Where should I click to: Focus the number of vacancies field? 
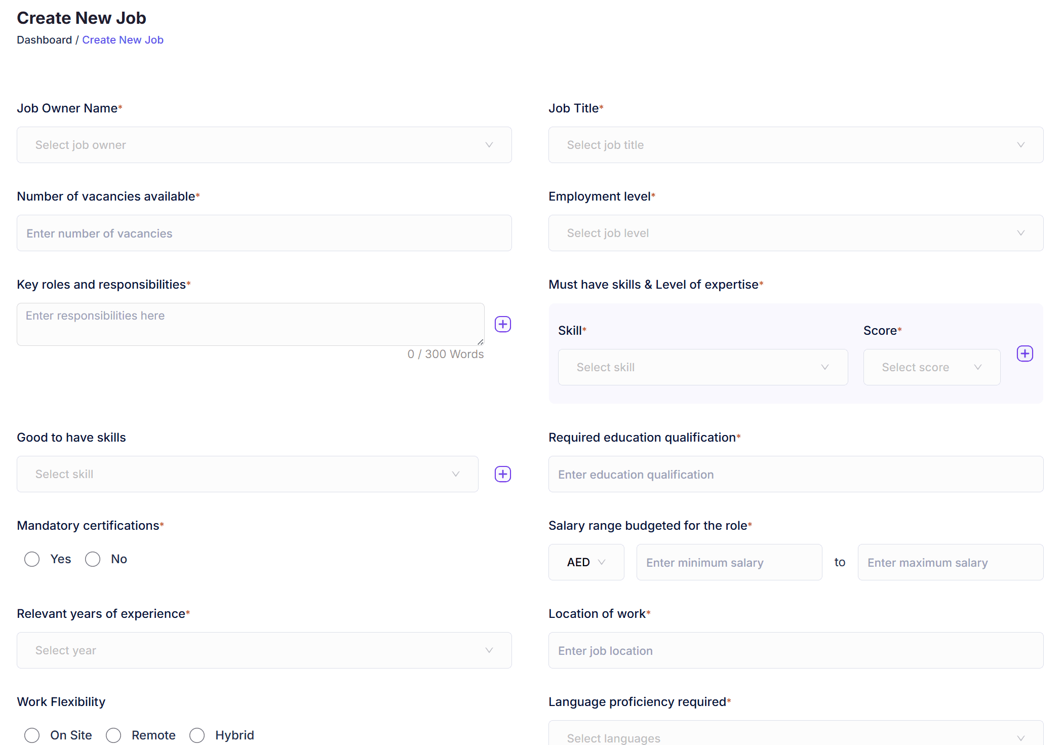tap(264, 233)
